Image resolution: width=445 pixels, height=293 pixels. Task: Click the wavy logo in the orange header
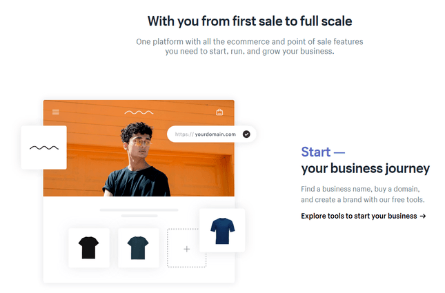[x=139, y=112]
